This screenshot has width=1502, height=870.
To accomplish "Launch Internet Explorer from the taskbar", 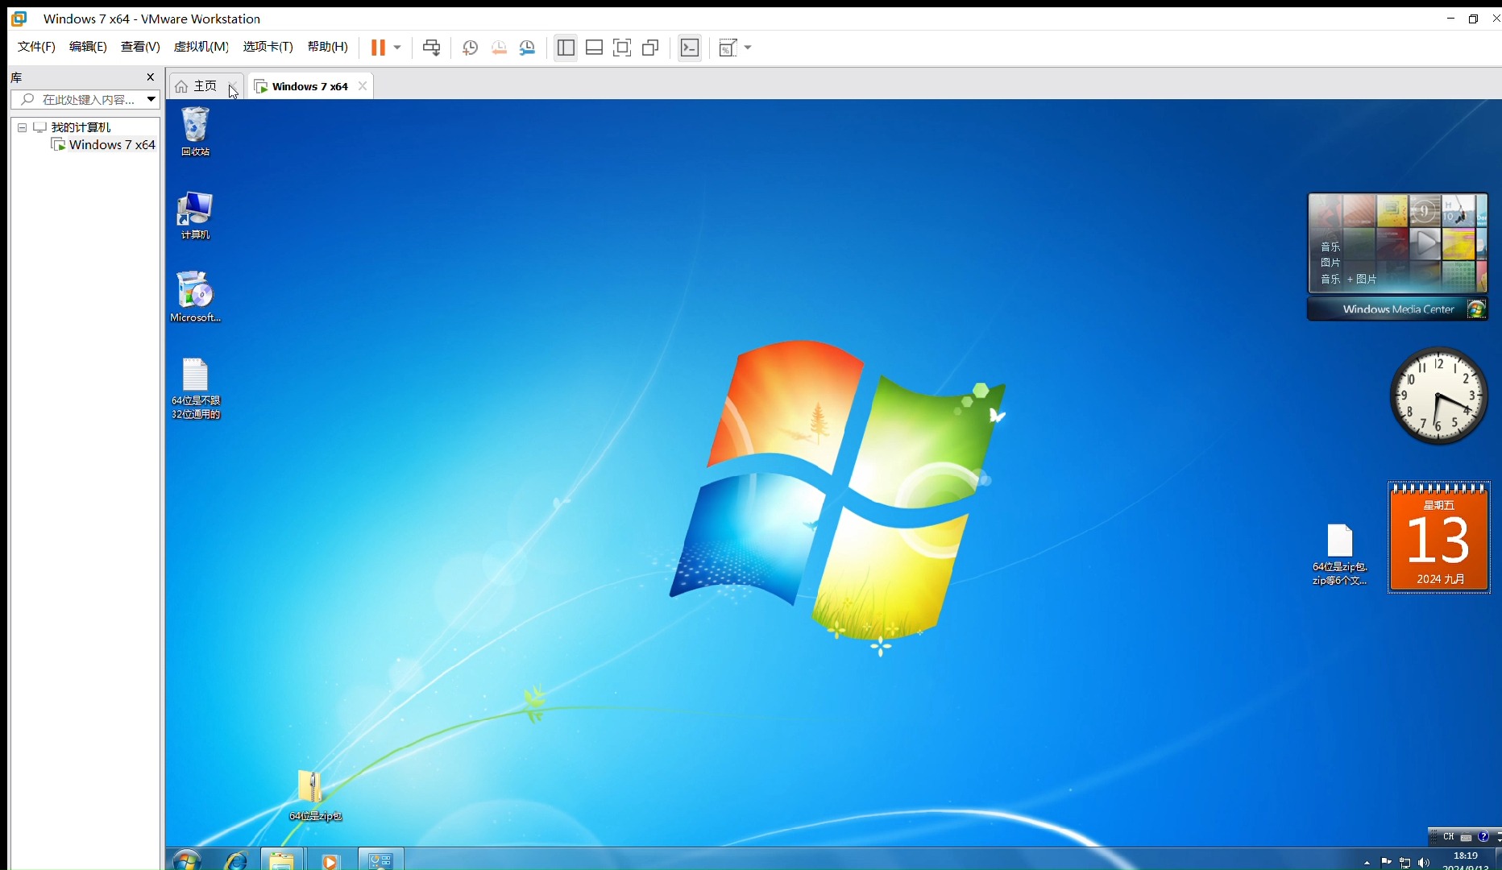I will coord(235,860).
